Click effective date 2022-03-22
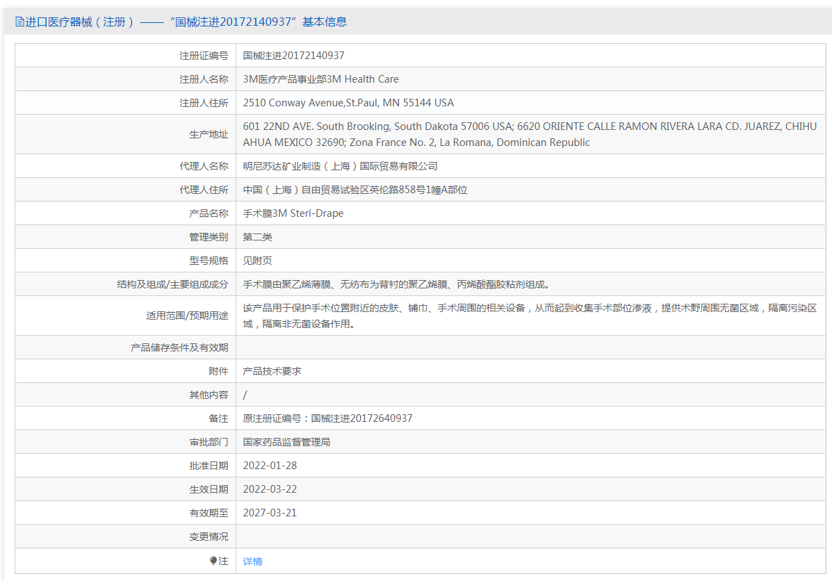832x581 pixels. click(270, 489)
